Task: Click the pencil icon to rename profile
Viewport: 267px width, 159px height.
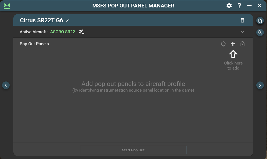Action: tap(68, 20)
